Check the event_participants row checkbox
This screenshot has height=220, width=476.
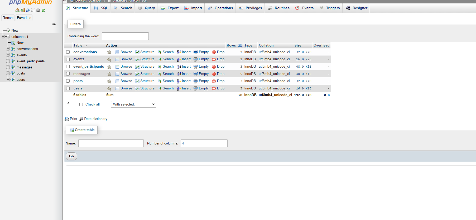(x=68, y=67)
